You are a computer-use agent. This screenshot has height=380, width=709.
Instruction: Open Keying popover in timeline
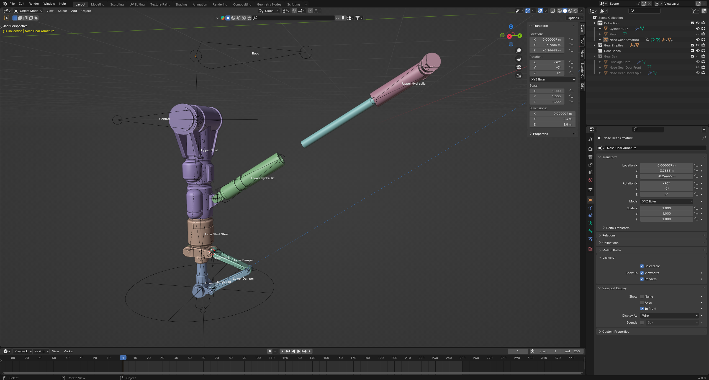click(x=41, y=351)
